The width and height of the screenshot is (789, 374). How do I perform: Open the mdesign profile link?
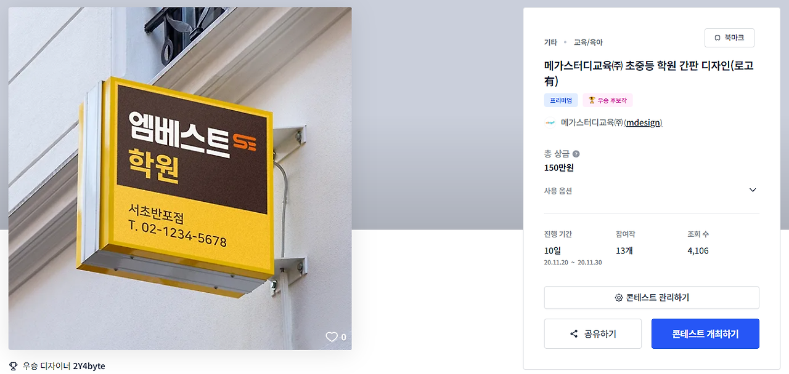coord(644,122)
